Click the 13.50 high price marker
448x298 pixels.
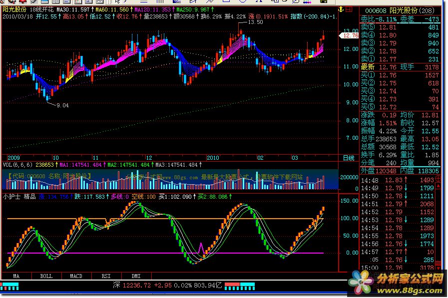pos(255,23)
